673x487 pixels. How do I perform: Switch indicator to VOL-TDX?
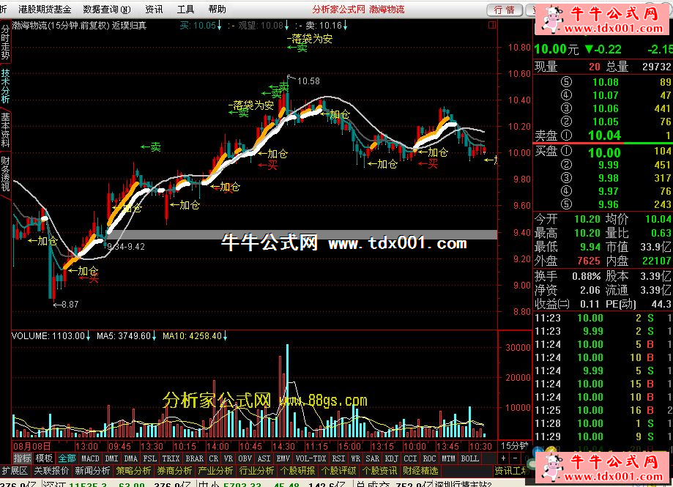311,458
